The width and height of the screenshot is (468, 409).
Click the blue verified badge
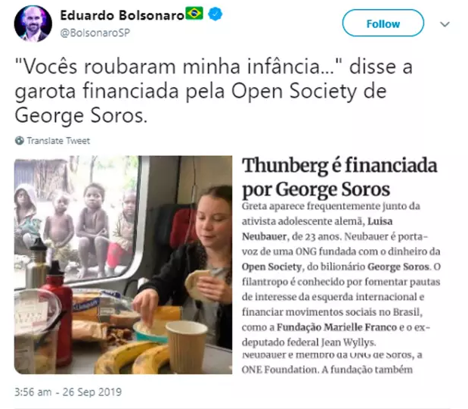pyautogui.click(x=215, y=14)
